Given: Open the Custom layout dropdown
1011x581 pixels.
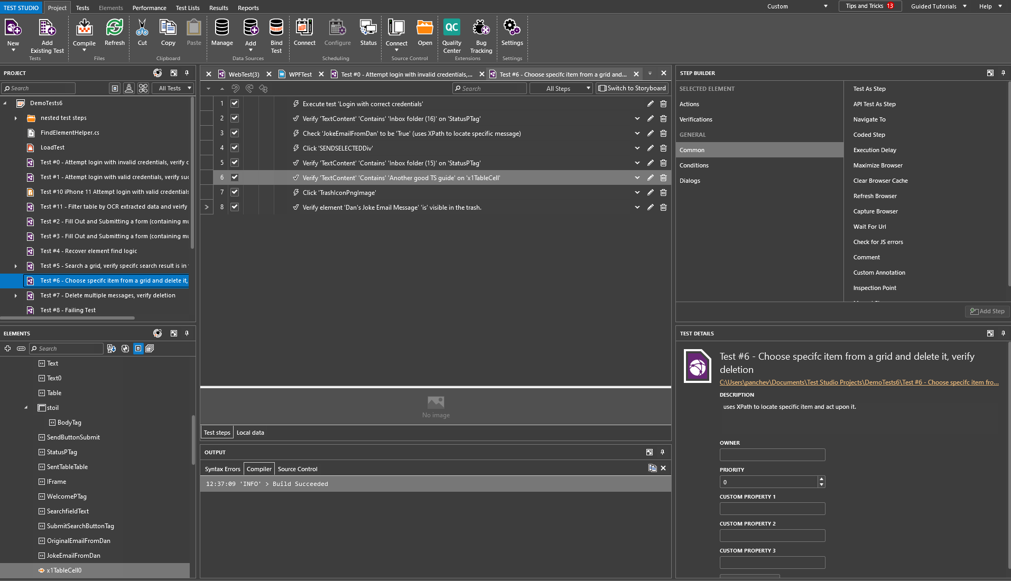Looking at the screenshot, I should click(x=797, y=6).
